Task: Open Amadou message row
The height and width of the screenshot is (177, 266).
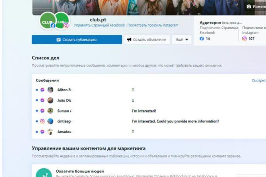Action: (149, 132)
